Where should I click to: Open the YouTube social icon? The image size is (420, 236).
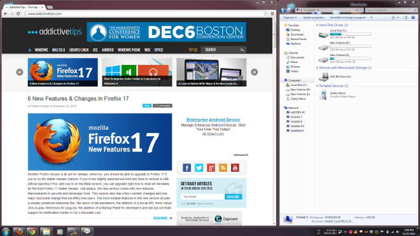[235, 168]
